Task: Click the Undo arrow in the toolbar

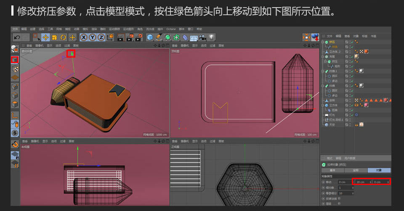Action: 17,37
